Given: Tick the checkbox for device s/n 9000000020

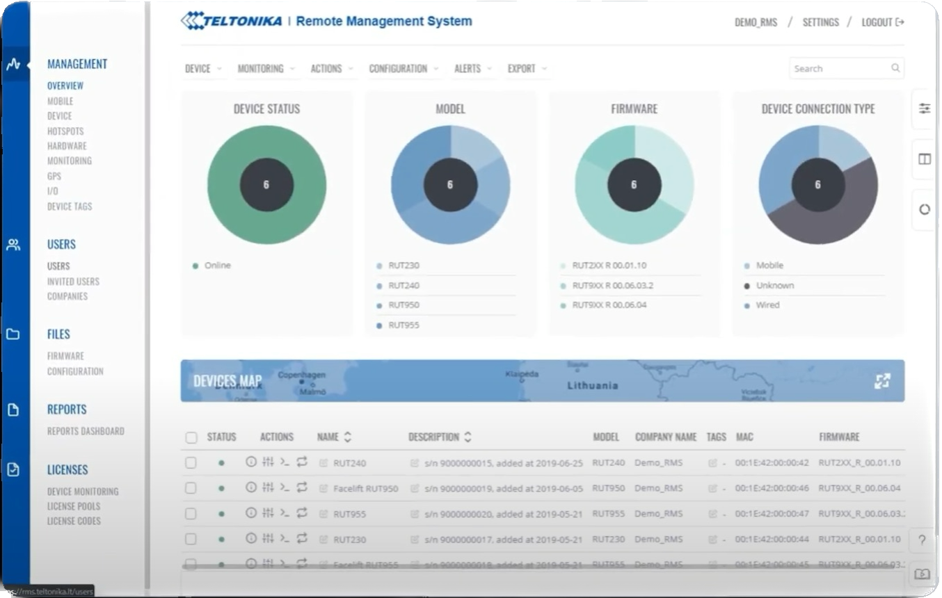Looking at the screenshot, I should (x=191, y=515).
